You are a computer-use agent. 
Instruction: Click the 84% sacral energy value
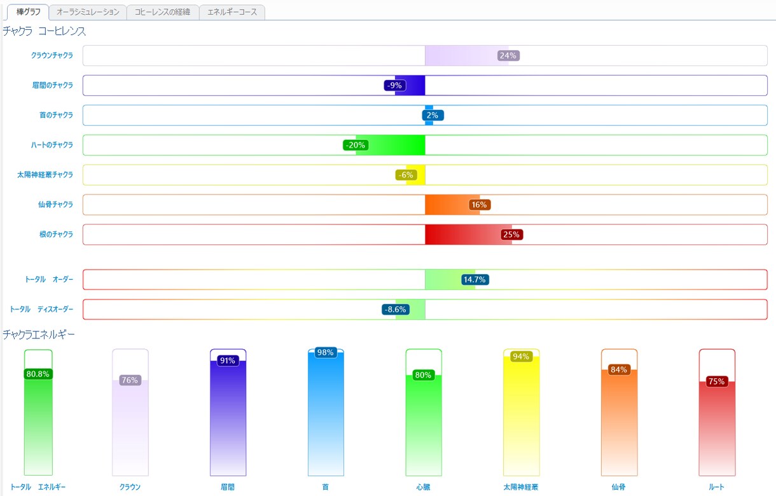click(619, 369)
